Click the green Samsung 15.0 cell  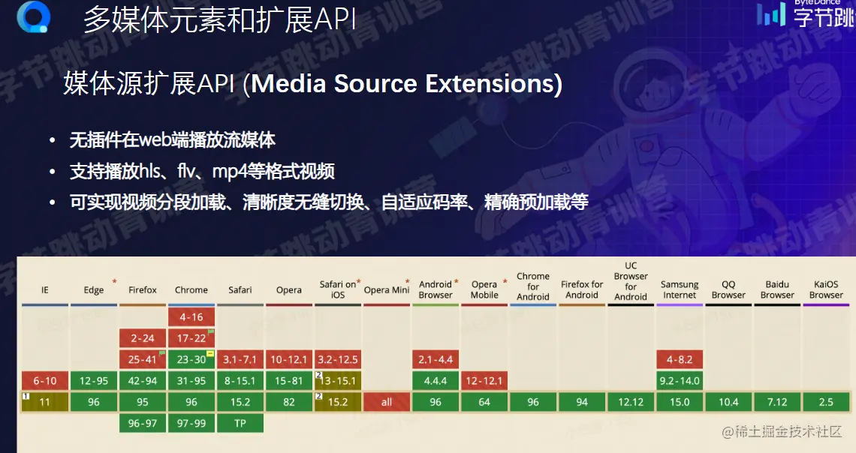680,402
